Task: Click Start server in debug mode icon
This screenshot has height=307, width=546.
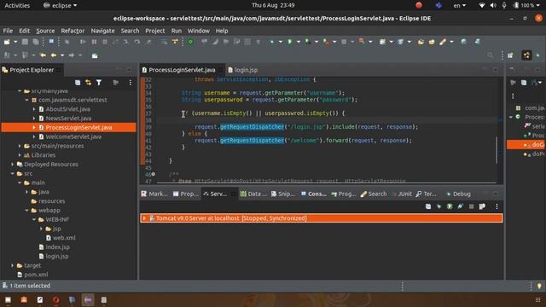Action: [x=439, y=206]
